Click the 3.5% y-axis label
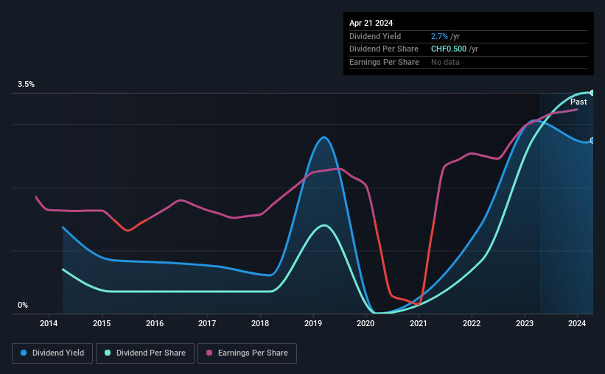 pyautogui.click(x=26, y=84)
